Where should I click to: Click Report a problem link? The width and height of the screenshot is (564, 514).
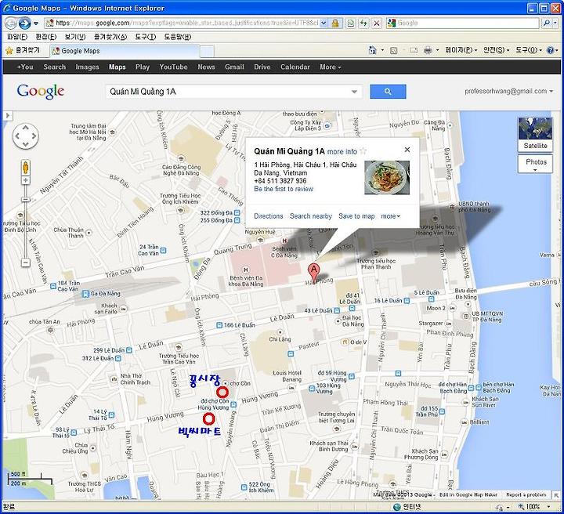pos(526,494)
